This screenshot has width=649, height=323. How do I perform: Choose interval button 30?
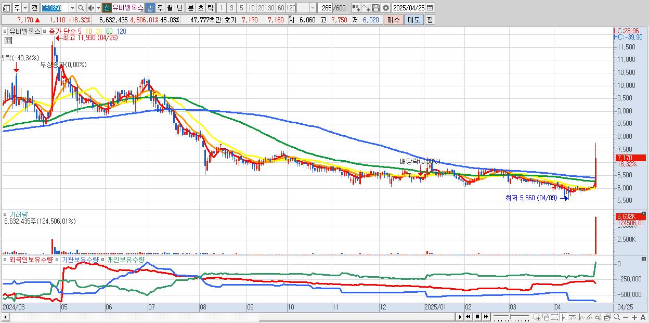(x=271, y=8)
